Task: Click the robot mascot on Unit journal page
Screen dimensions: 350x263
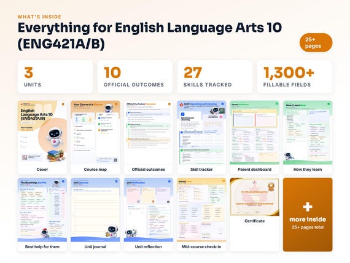Action: coord(112,232)
